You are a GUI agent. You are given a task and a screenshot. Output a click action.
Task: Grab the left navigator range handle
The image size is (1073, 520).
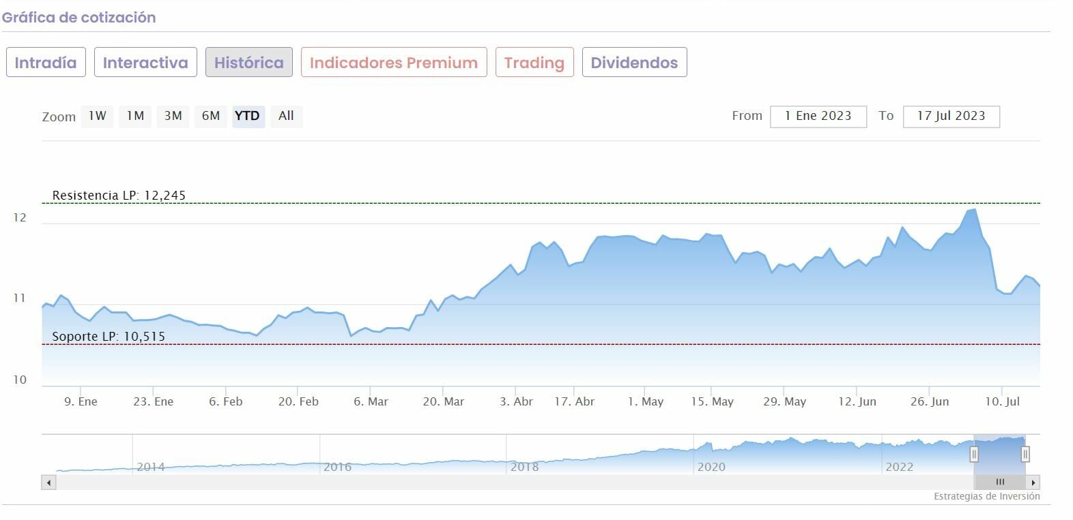click(974, 454)
